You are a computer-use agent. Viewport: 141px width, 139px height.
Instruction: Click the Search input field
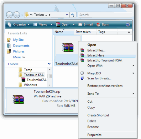pyautogui.click(x=105, y=15)
